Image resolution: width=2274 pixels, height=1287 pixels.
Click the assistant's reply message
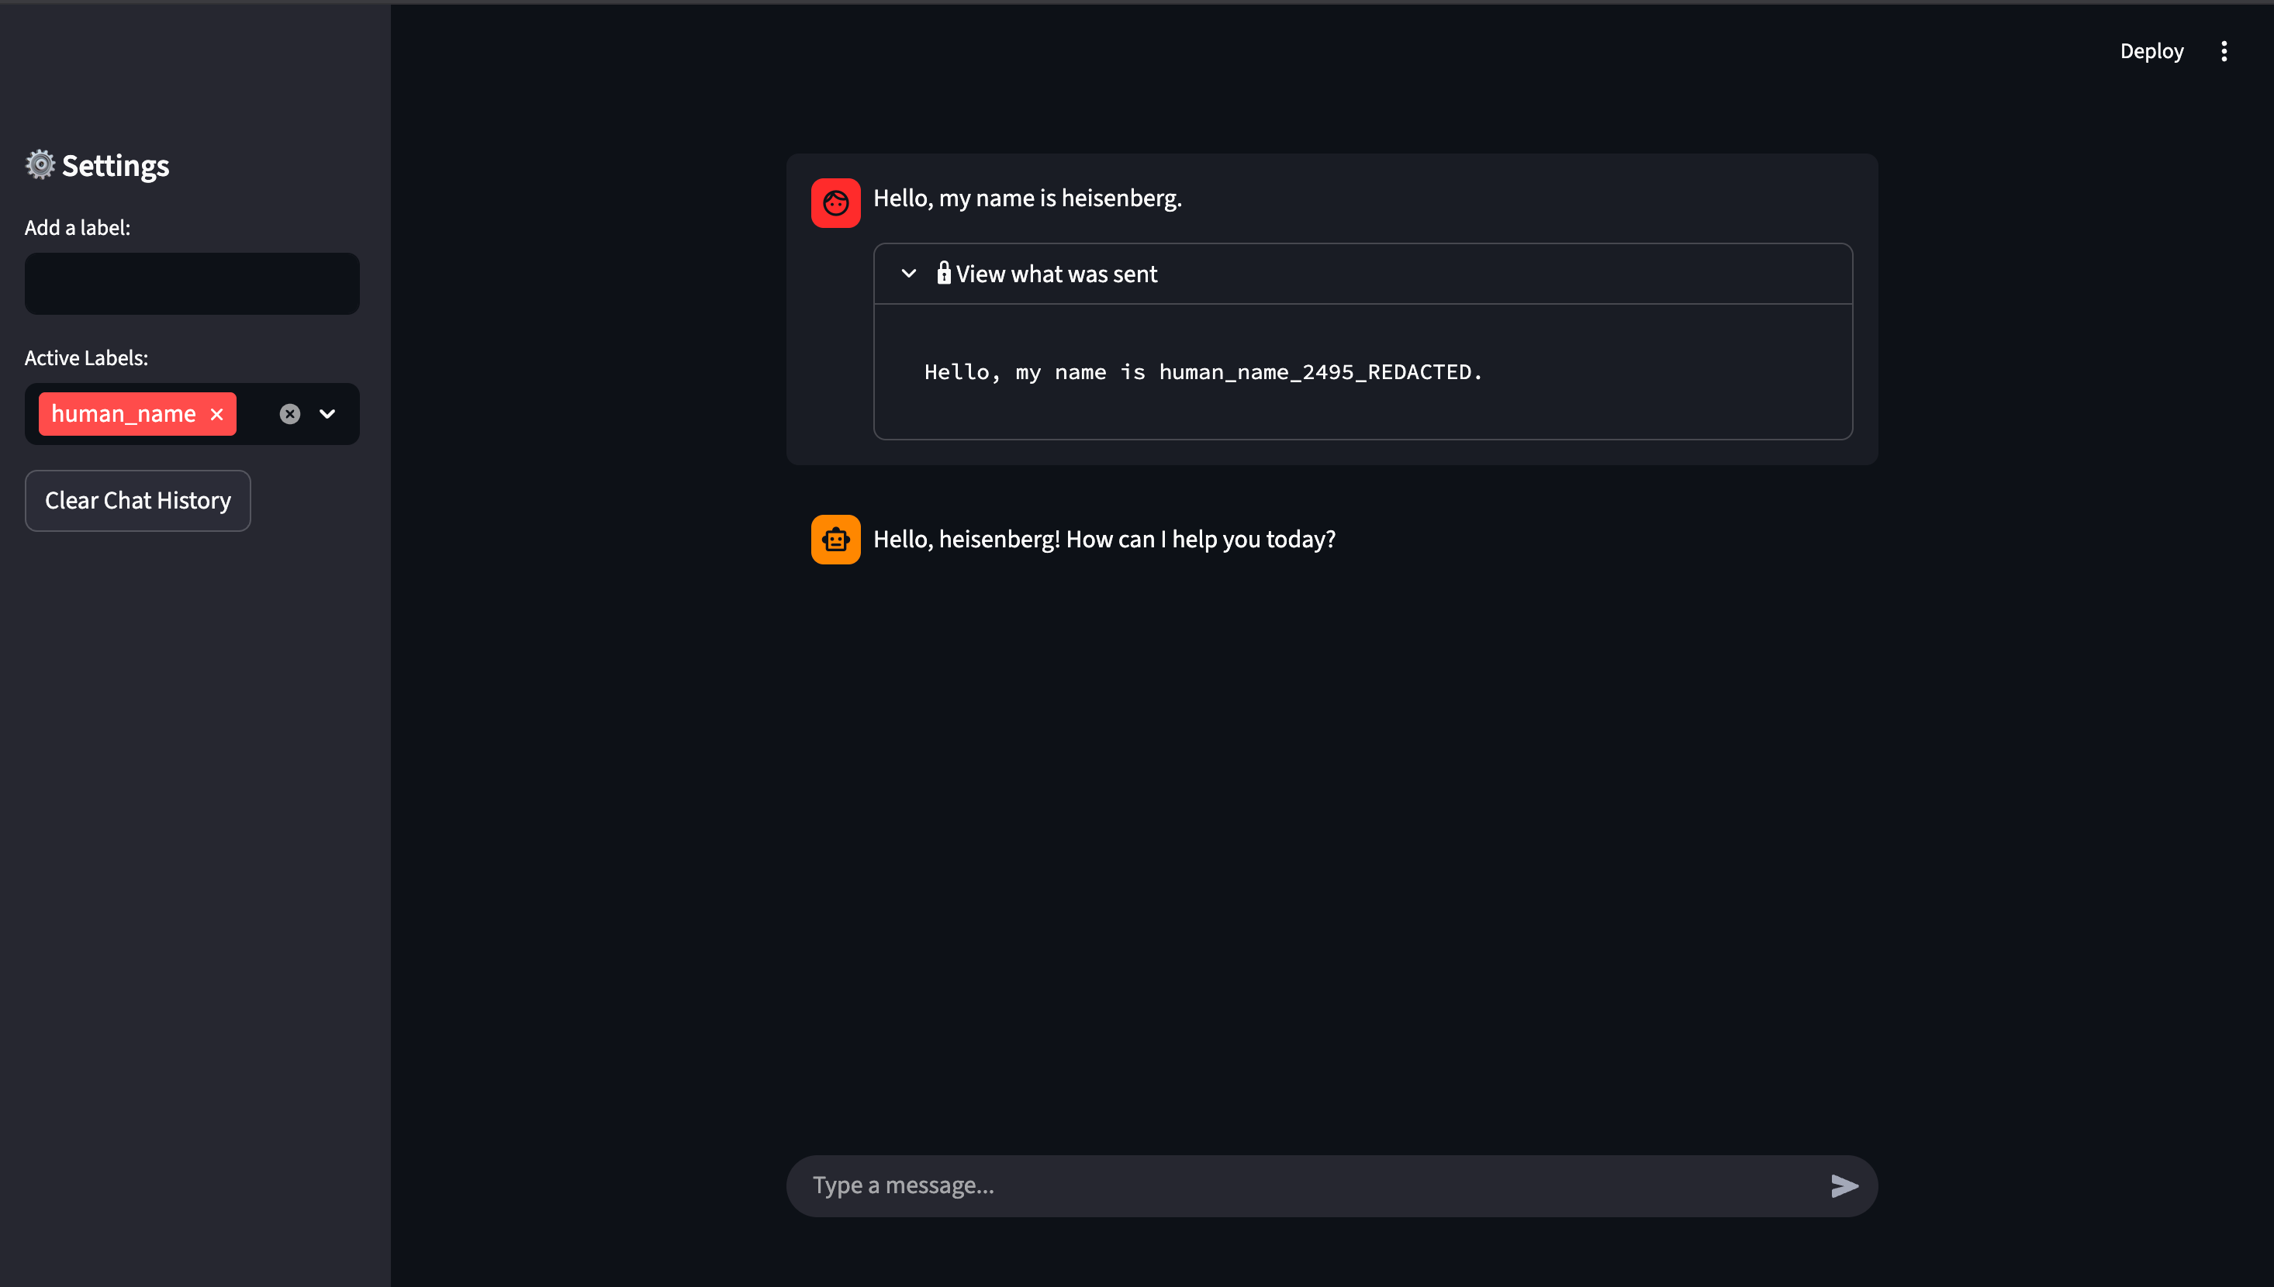coord(1104,538)
